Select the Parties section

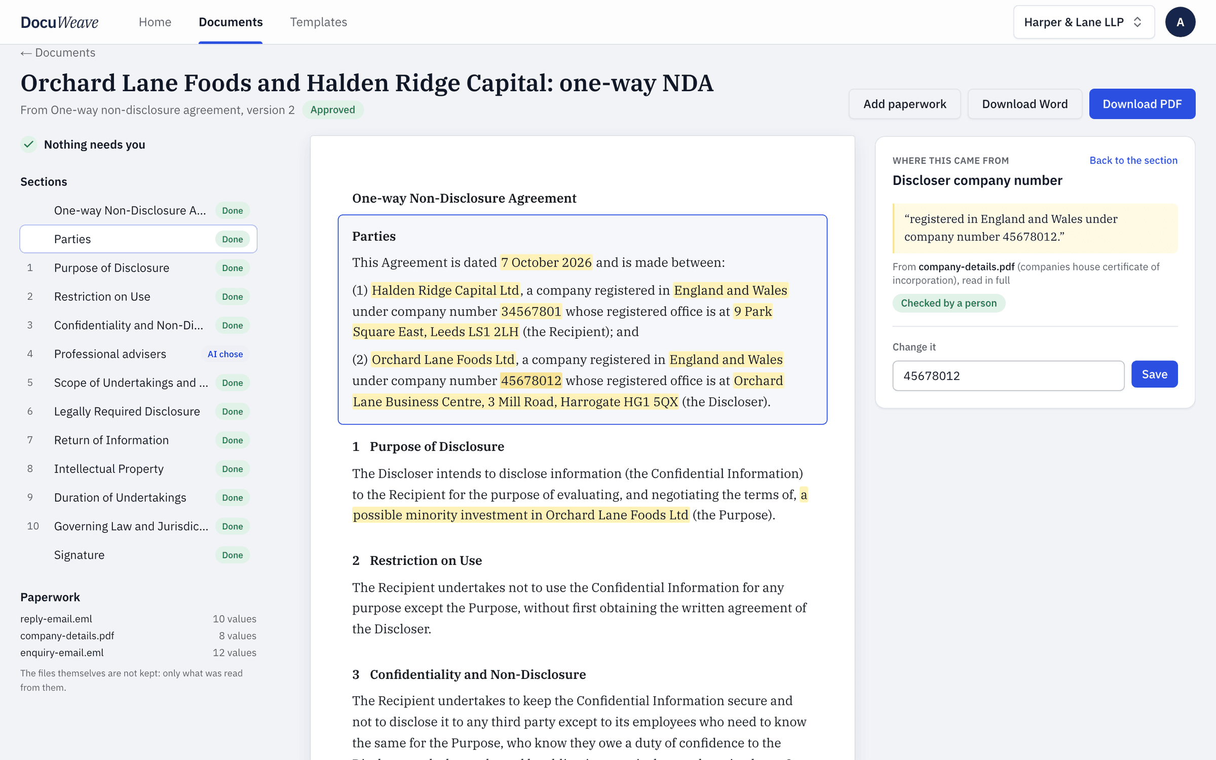pos(138,239)
